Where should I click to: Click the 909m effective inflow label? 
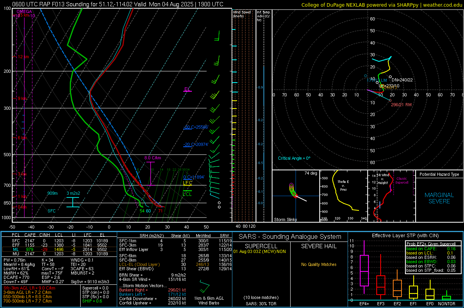[x=52, y=193]
